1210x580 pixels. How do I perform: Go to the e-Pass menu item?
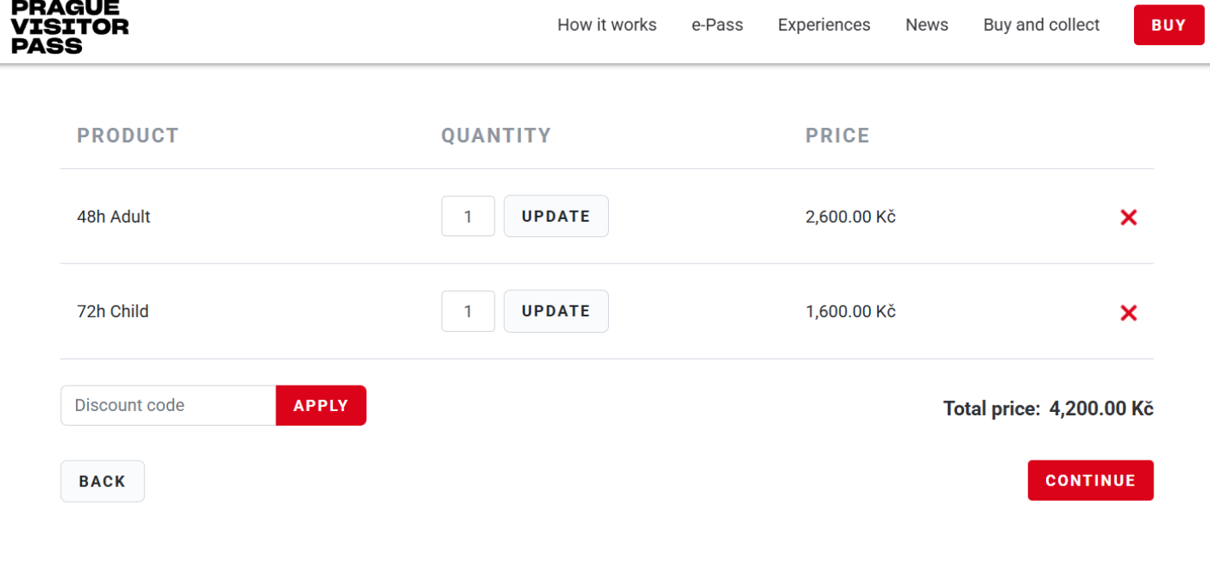pyautogui.click(x=717, y=26)
